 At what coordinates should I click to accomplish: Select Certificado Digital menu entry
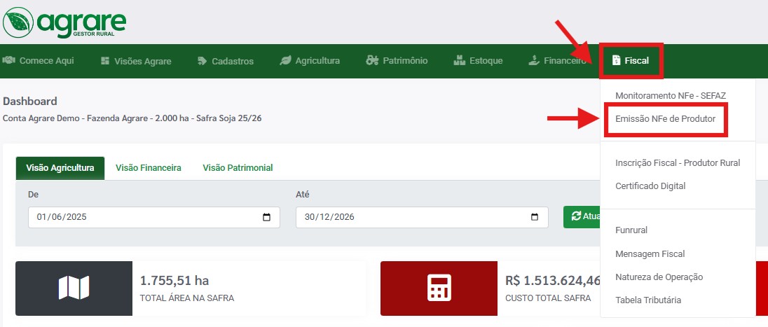[x=650, y=186]
